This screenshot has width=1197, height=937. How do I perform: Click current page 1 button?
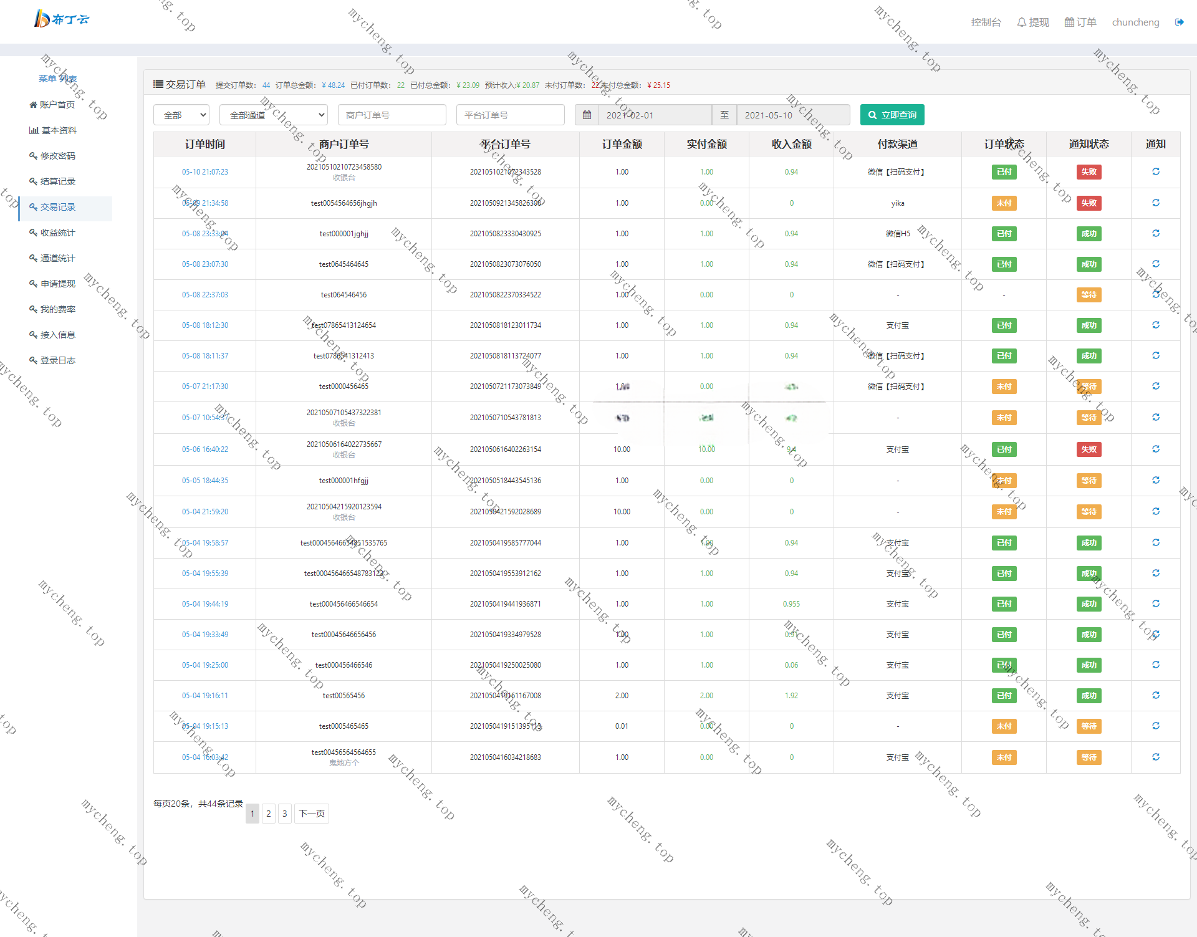click(252, 813)
